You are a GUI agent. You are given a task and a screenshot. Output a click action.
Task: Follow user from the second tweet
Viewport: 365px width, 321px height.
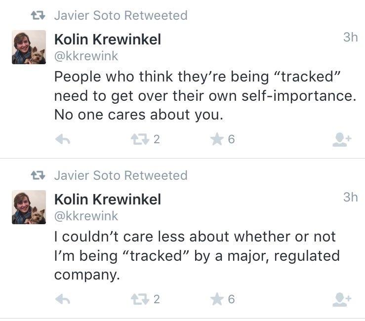pos(341,300)
